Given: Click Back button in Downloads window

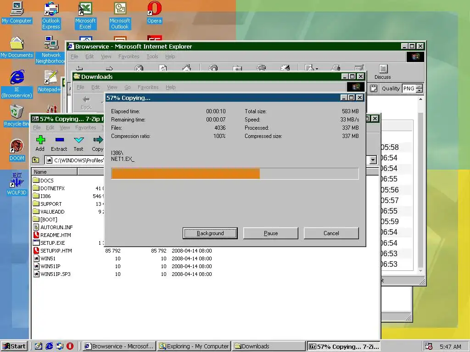Looking at the screenshot, I should coord(86,102).
